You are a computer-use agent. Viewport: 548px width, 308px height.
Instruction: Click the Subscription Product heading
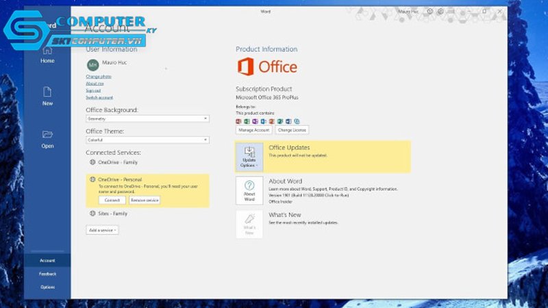tap(264, 89)
